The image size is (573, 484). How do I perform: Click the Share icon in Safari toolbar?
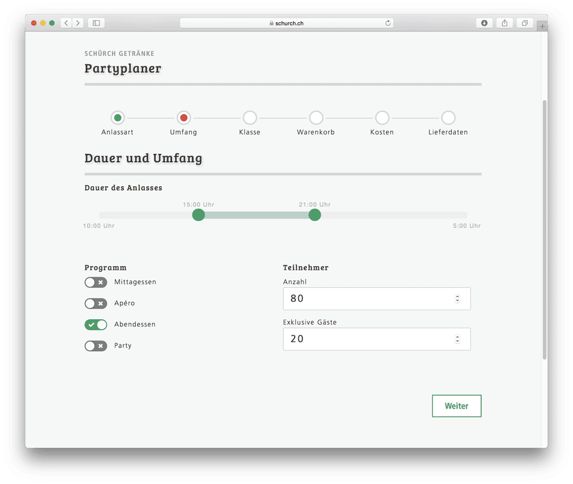[505, 23]
